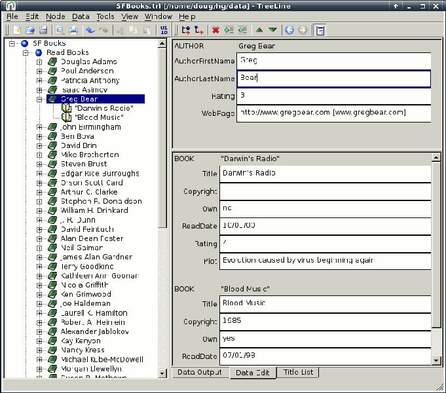Collapse the Read Books branch
This screenshot has height=393, width=446.
tap(26, 52)
